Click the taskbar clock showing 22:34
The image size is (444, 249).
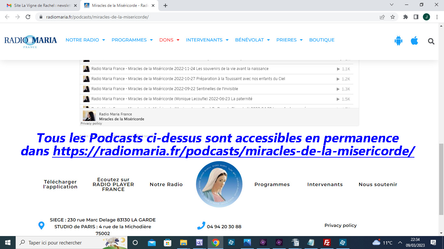point(415,243)
